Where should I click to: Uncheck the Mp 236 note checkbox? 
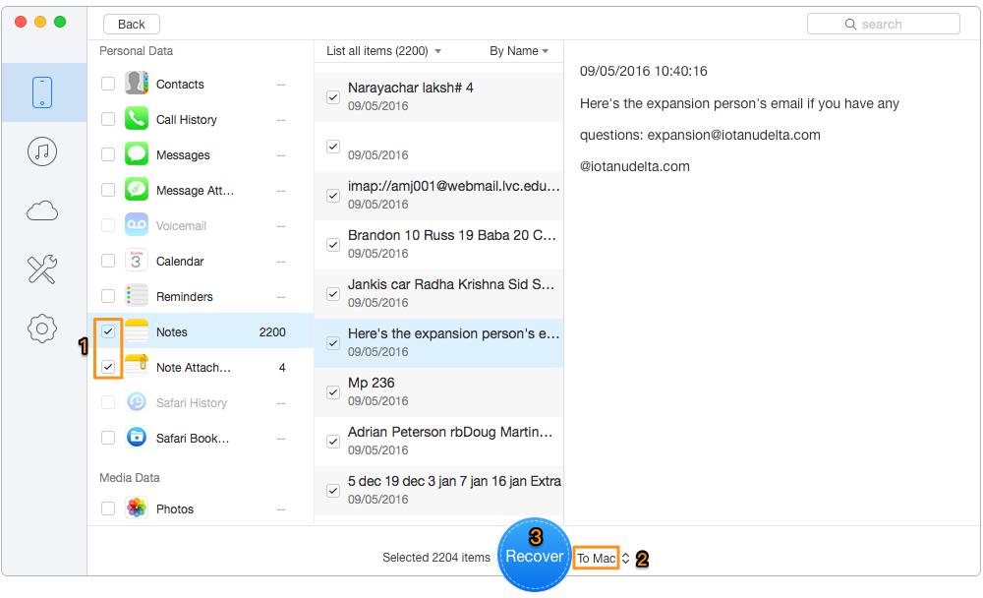pos(333,392)
